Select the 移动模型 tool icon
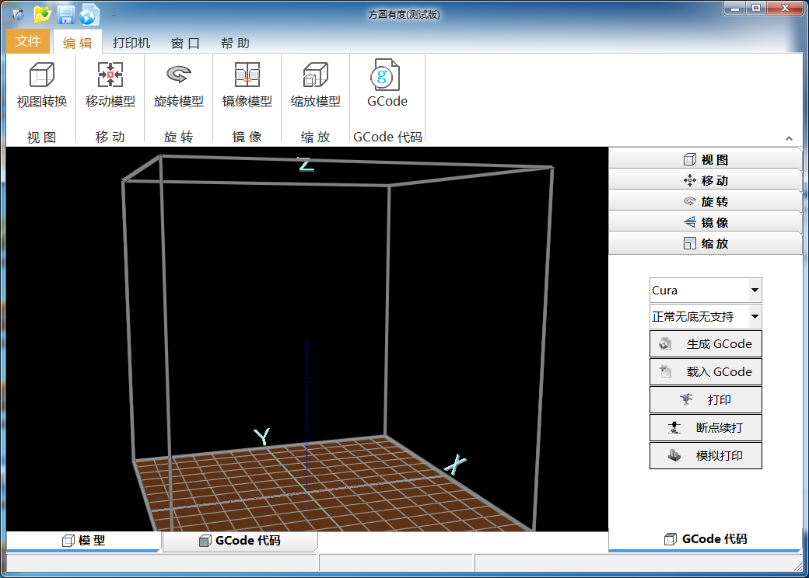The image size is (809, 578). click(110, 75)
